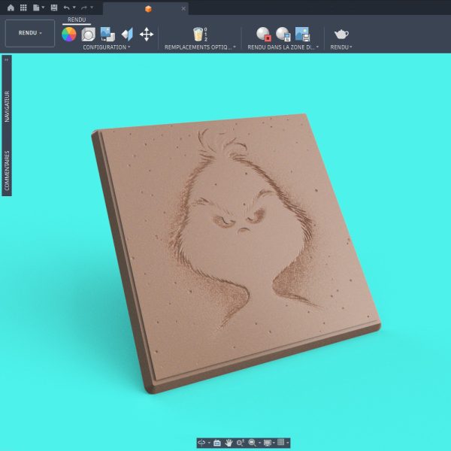The width and height of the screenshot is (451, 451).
Task: Undo the last action
Action: (x=66, y=8)
